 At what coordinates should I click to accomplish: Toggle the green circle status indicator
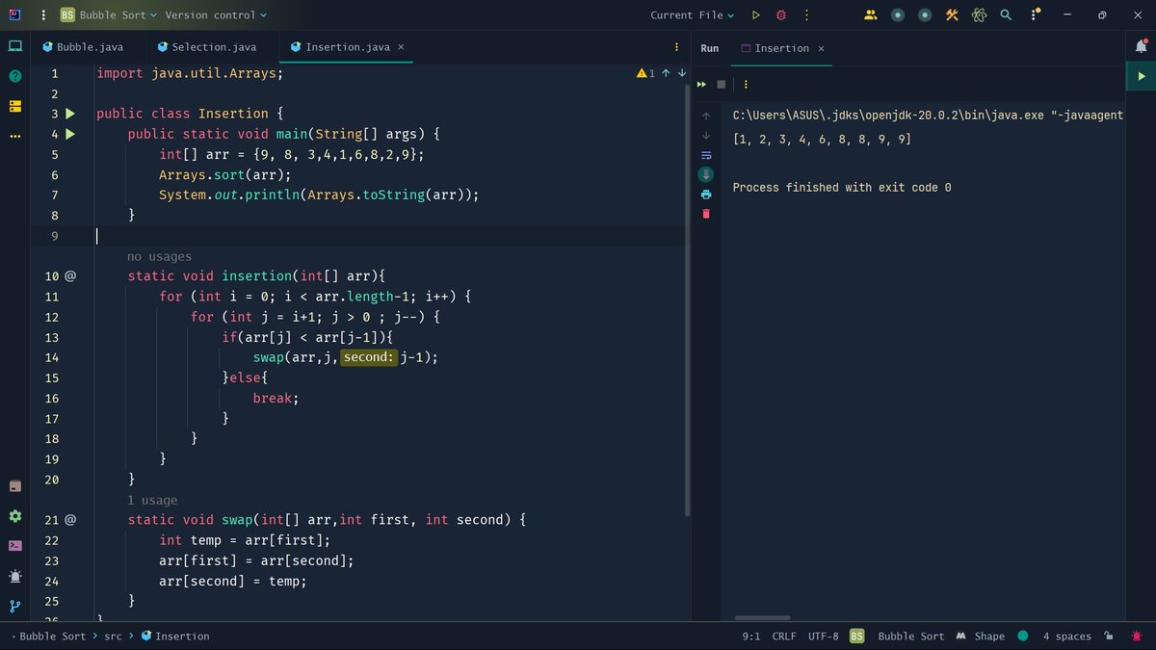(x=1022, y=636)
